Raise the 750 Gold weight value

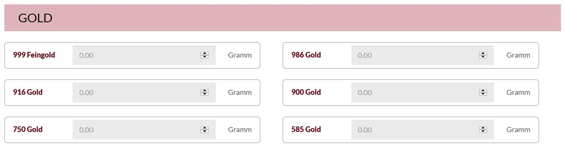coord(204,128)
